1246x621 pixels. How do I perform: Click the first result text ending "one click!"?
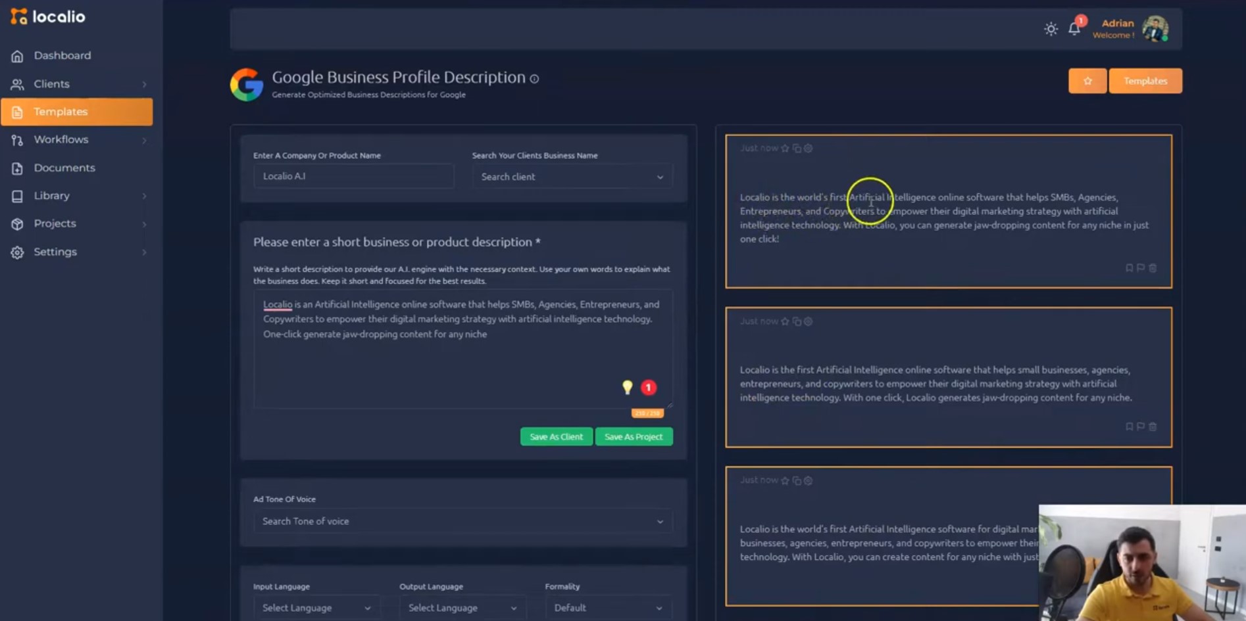point(944,218)
